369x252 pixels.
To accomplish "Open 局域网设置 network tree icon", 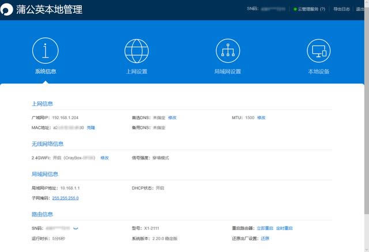I will [227, 51].
